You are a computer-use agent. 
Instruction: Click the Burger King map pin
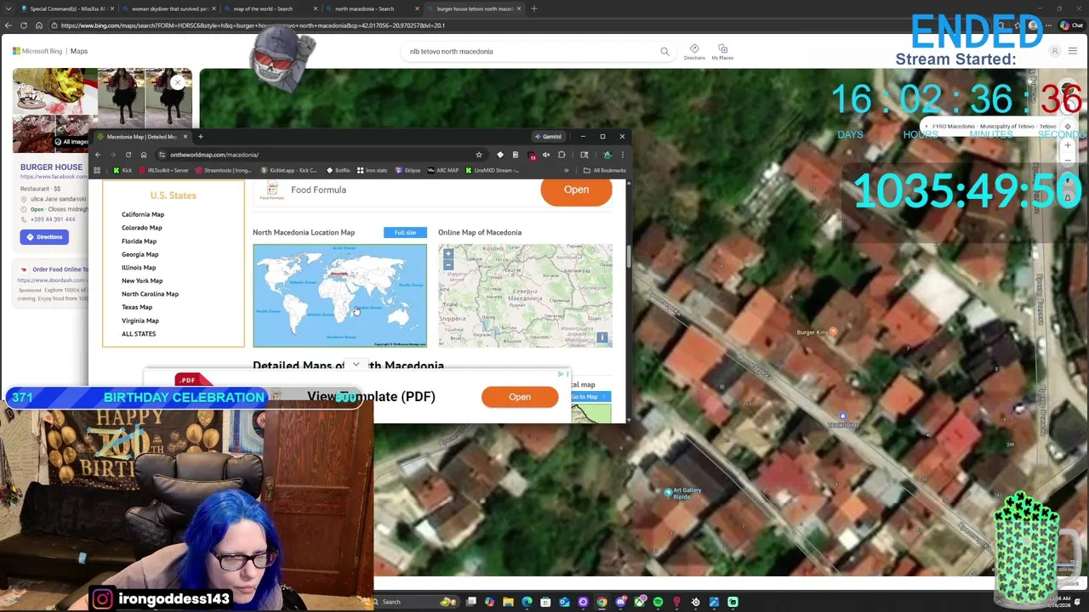pos(832,332)
